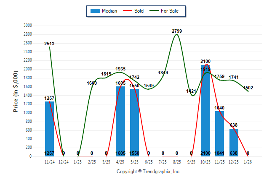Image resolution: width=272 pixels, height=182 pixels.
Task: Click the 1/26 x-axis label
Action: (248, 161)
